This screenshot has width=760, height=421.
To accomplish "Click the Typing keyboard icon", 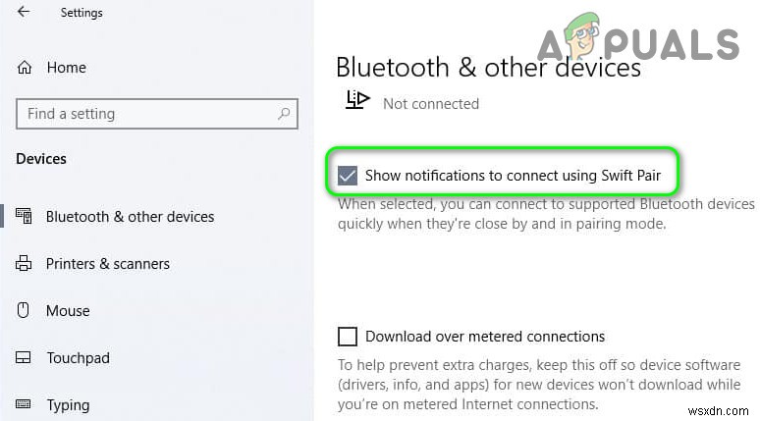I will 25,404.
